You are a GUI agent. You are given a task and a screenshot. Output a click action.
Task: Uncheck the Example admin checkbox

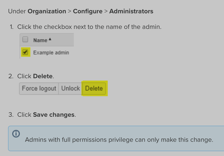point(25,53)
